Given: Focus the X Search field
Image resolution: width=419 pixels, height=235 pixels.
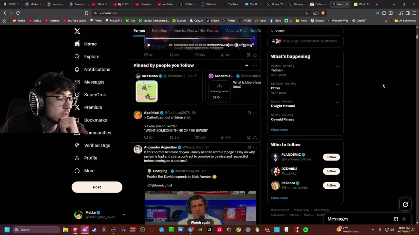Looking at the screenshot, I should pos(305,31).
